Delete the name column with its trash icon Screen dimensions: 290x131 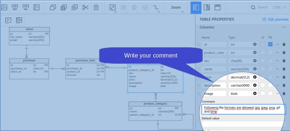(x=284, y=69)
